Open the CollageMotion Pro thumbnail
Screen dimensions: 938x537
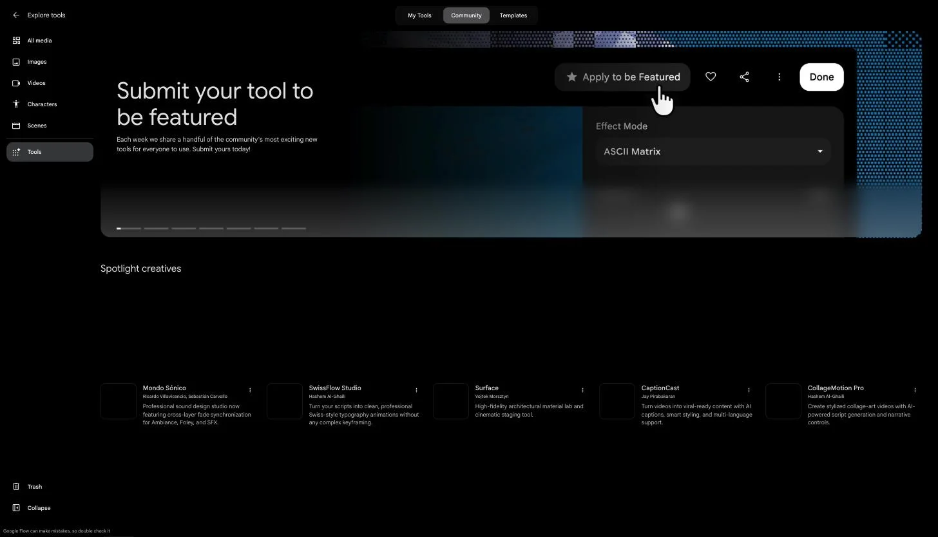pos(783,401)
